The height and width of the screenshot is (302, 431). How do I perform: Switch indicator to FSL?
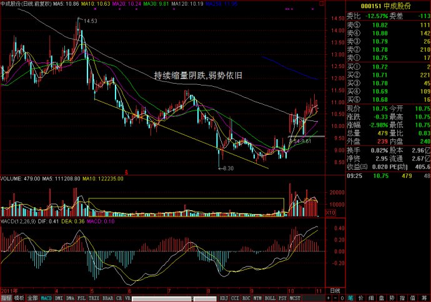coord(81,298)
